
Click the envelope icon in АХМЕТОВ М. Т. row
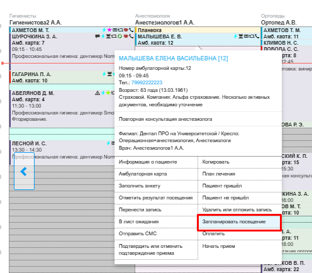(115, 30)
